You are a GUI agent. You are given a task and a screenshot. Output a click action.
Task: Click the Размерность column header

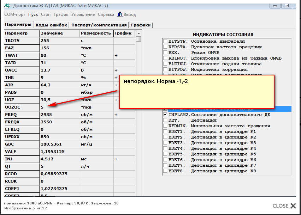97,33
